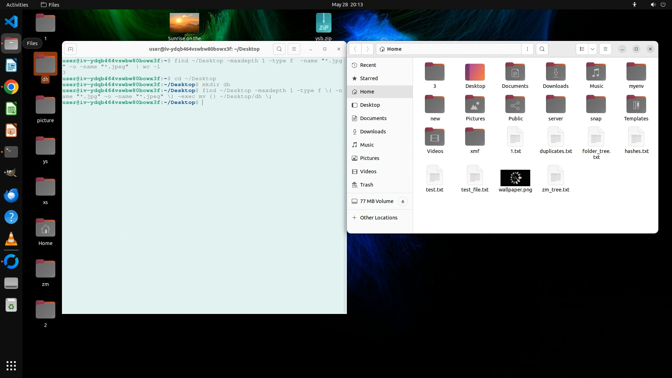Toggle list view in Files window
Viewport: 672px width, 378px height.
pyautogui.click(x=582, y=49)
